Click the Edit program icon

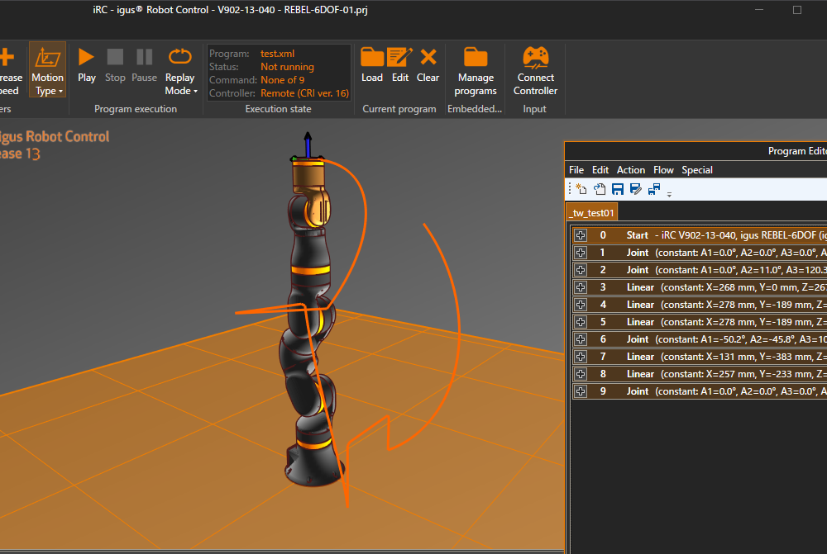(400, 65)
